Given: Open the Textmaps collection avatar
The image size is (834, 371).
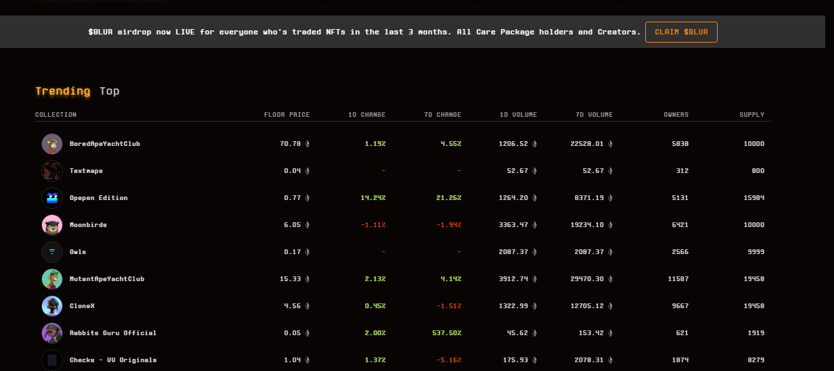Looking at the screenshot, I should 52,171.
